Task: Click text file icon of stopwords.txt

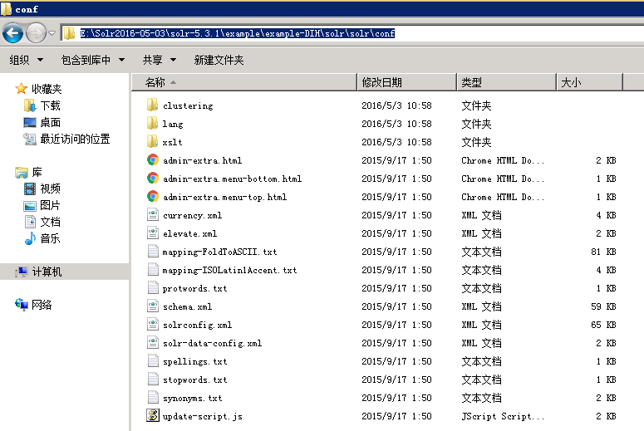Action: 153,380
